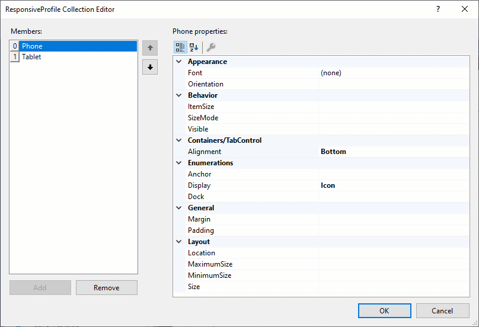
Task: Close the Collection Editor dialog
Action: tap(465, 9)
